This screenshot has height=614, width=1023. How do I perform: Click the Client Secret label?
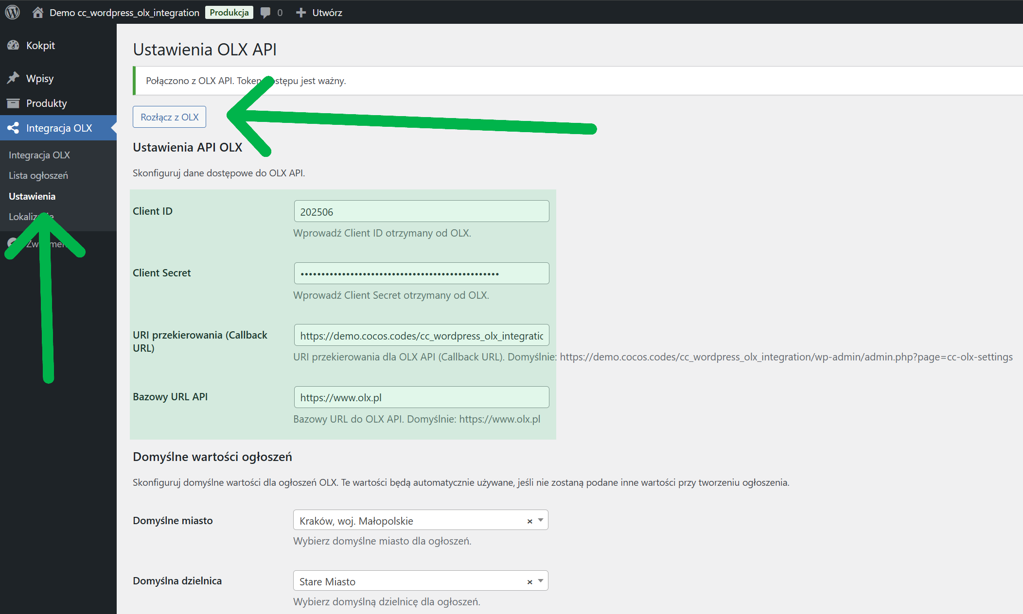(x=161, y=273)
